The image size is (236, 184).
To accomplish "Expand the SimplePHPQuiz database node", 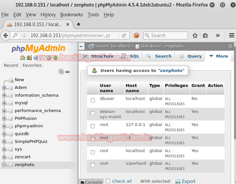I will click(4, 142).
